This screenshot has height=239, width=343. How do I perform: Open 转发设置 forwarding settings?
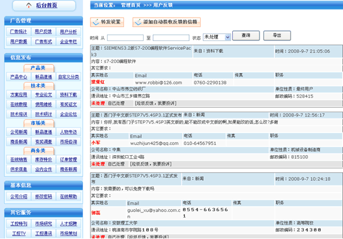(x=107, y=22)
